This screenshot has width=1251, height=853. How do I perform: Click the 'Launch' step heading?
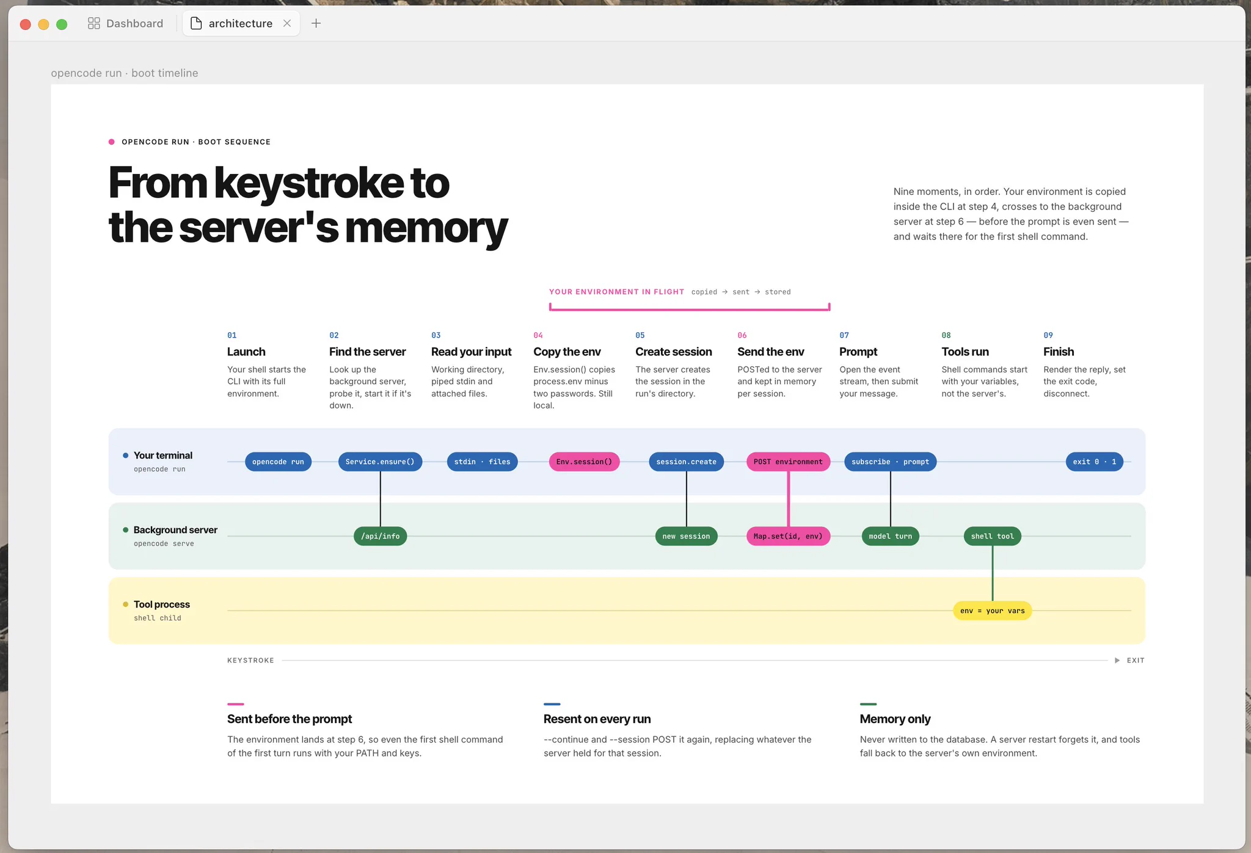click(x=246, y=352)
